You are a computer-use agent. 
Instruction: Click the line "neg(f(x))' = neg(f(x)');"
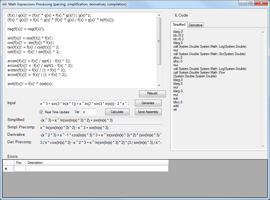coord(26,29)
